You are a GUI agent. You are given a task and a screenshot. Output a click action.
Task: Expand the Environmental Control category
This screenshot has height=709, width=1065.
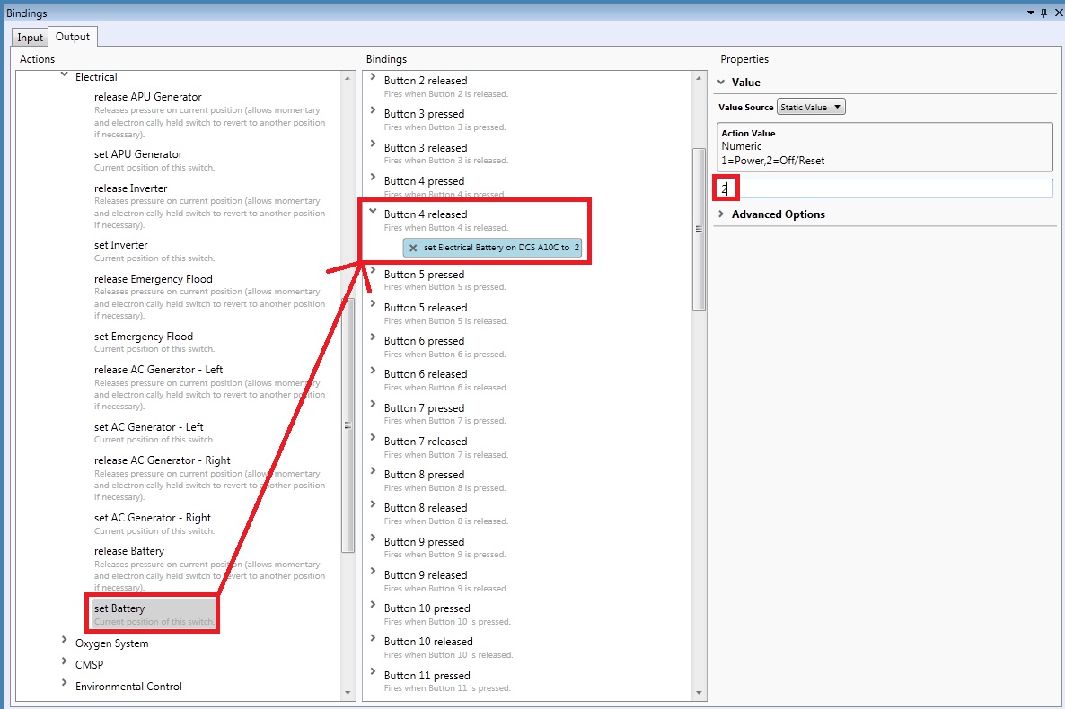coord(64,682)
